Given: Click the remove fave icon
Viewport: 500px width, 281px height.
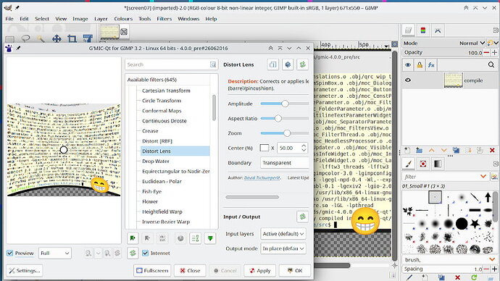Looking at the screenshot, I should pos(147,238).
